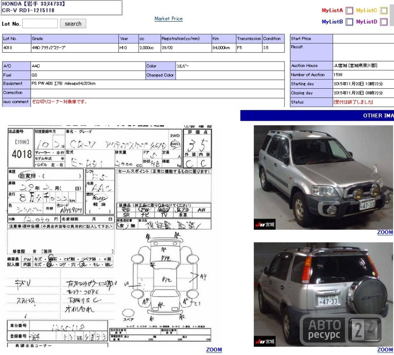Click the Correction label
Image resolution: width=394 pixels, height=355 pixels.
click(13, 92)
